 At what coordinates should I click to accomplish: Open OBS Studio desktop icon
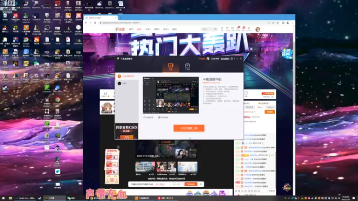pyautogui.click(x=47, y=29)
